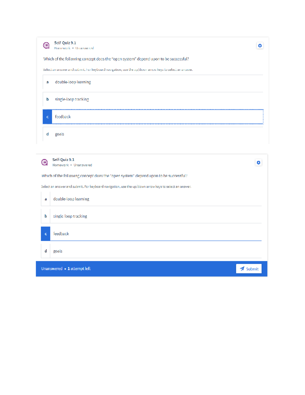
Task: Pick the "feedback" answer in the lower quiz card
Action: pyautogui.click(x=61, y=234)
